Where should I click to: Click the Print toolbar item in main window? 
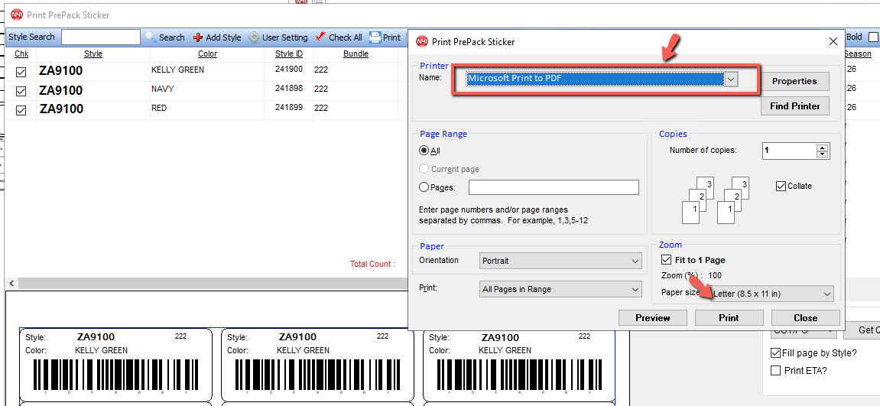point(385,37)
